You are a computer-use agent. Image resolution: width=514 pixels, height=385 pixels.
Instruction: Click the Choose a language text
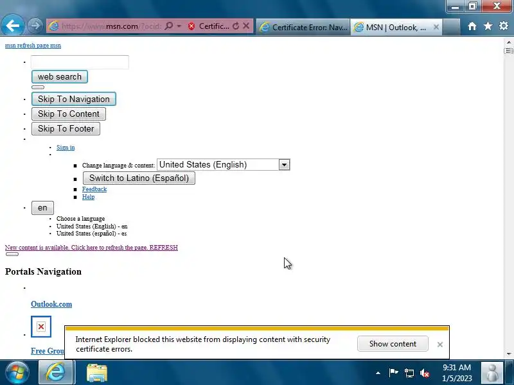click(x=81, y=219)
